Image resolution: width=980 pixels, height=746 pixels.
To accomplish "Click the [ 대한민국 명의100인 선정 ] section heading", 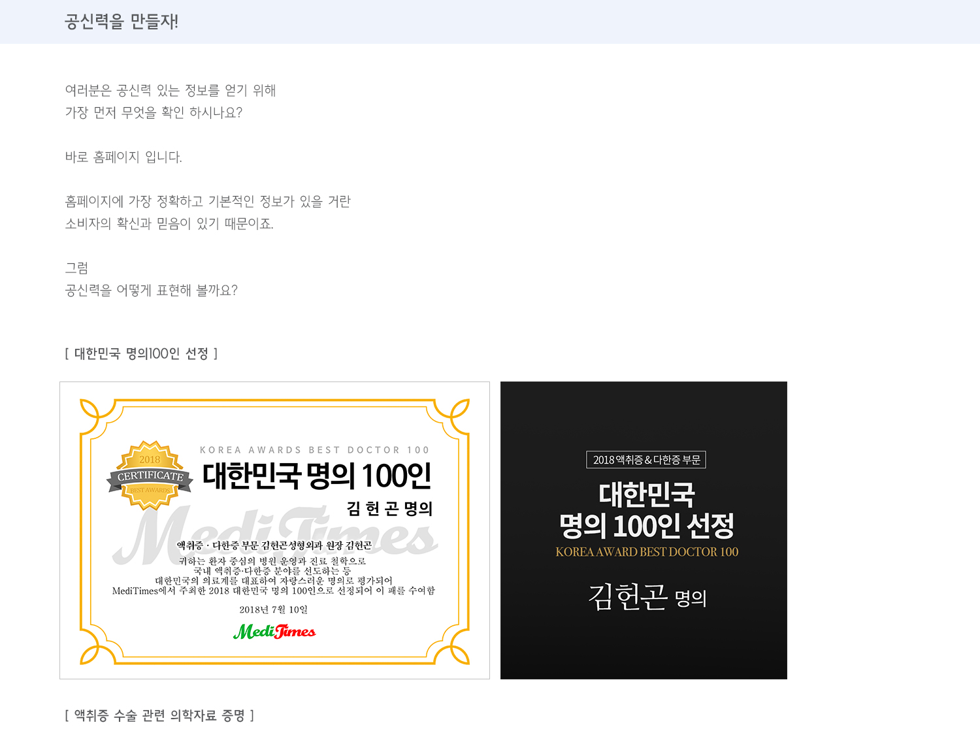I will click(x=141, y=353).
